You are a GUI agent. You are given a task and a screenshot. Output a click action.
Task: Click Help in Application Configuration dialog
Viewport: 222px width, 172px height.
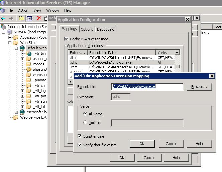tap(176, 158)
